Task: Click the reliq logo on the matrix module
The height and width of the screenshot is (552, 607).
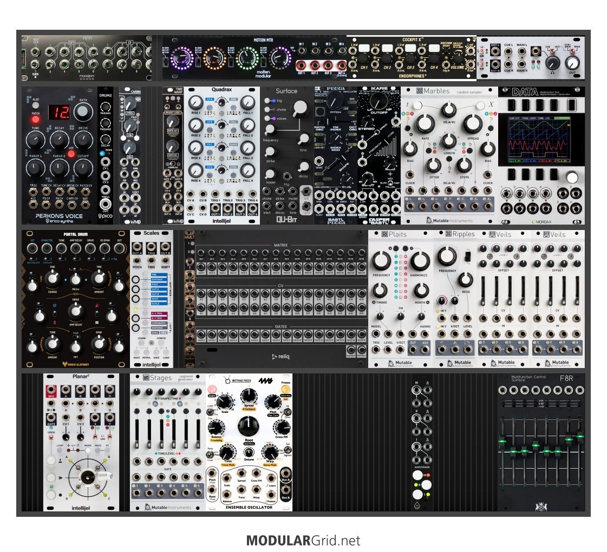Action: point(280,356)
